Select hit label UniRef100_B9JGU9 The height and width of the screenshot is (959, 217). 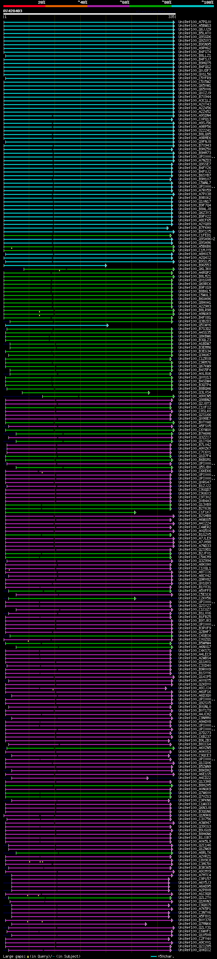(195, 830)
